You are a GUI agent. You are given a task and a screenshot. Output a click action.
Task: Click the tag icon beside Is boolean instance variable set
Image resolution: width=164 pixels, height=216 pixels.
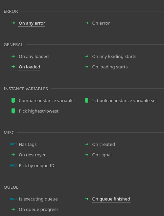87,100
